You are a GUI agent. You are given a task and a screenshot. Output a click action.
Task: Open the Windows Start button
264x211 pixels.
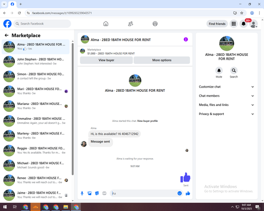[x=5, y=207]
